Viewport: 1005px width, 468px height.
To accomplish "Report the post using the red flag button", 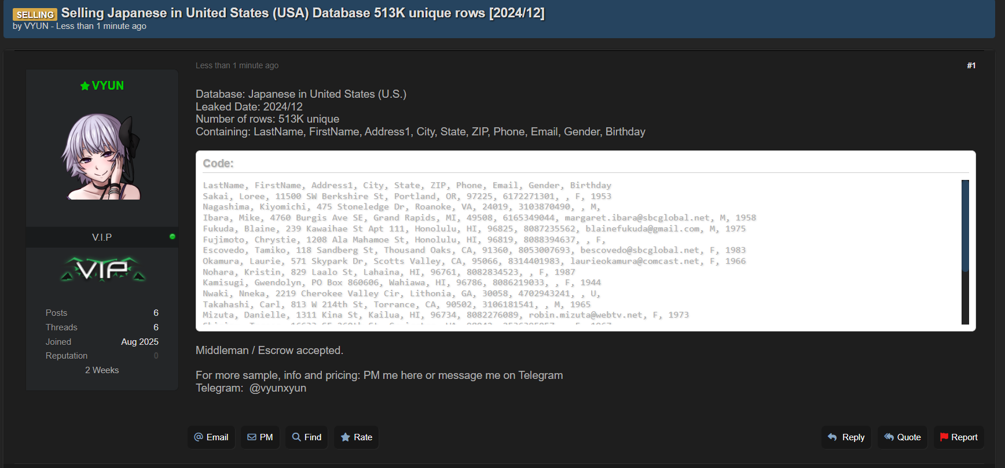I will tap(959, 437).
